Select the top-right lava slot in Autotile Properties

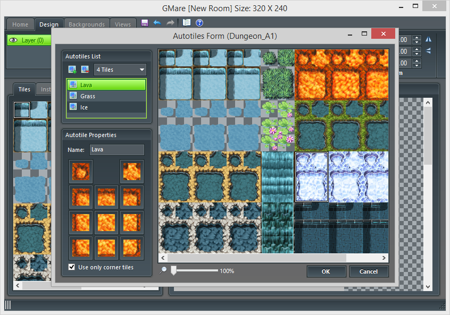pyautogui.click(x=132, y=172)
